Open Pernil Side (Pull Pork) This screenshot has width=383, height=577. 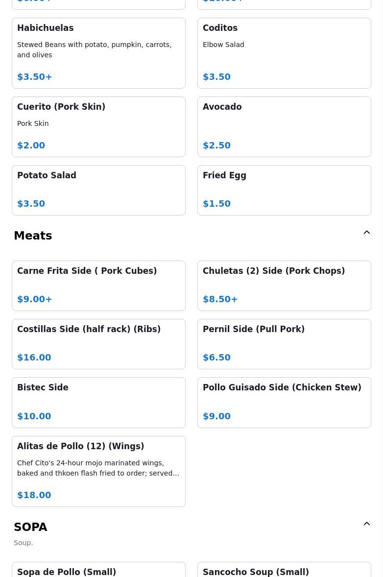pos(284,344)
